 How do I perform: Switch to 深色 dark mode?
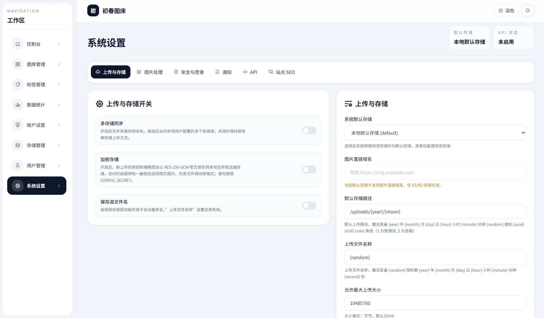(x=506, y=10)
